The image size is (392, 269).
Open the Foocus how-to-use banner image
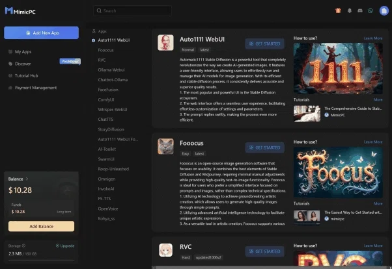click(x=338, y=172)
